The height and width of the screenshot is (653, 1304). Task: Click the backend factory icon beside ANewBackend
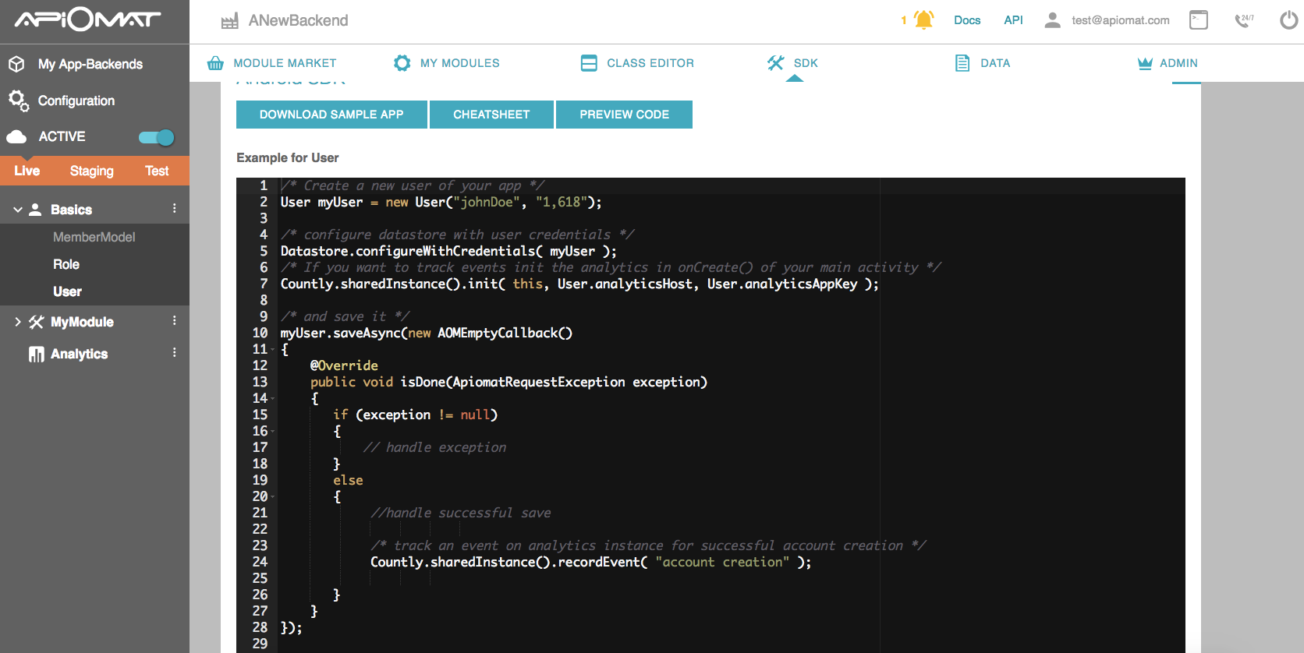click(229, 21)
